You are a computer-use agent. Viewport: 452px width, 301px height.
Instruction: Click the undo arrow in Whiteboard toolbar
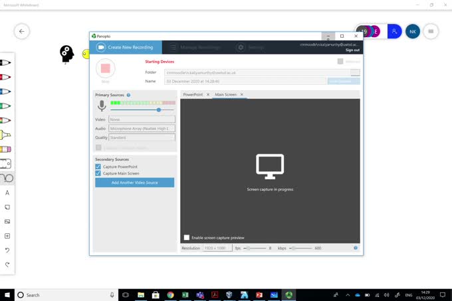(x=7, y=250)
